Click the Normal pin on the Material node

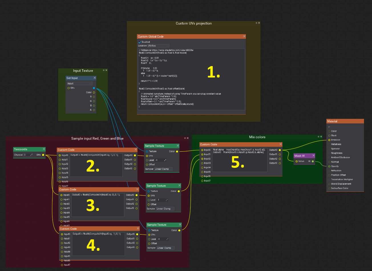tap(329, 162)
